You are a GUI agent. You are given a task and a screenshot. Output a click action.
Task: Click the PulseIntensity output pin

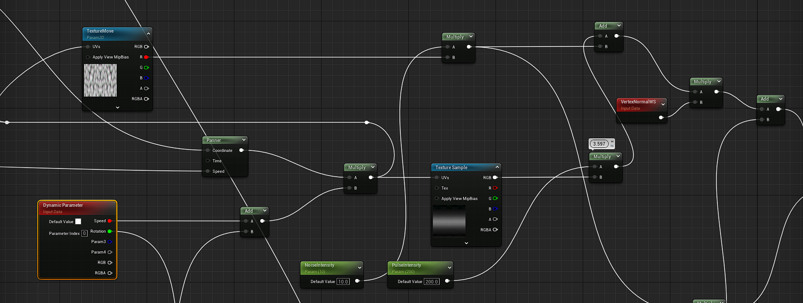(447, 281)
